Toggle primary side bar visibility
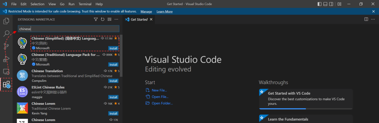This screenshot has height=123, width=379. point(320,4)
